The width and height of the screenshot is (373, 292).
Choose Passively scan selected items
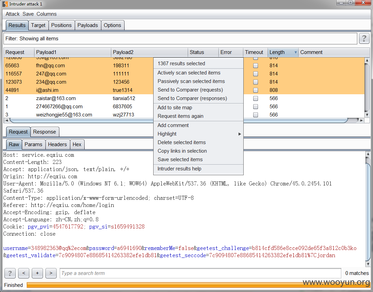click(x=198, y=81)
